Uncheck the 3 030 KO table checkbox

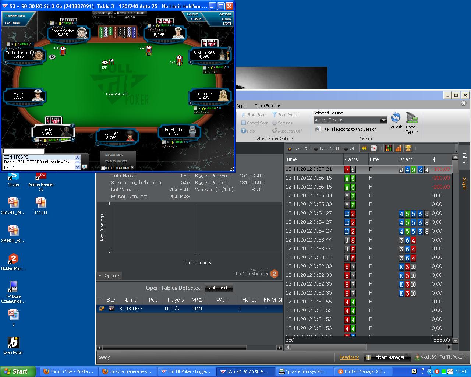click(102, 309)
